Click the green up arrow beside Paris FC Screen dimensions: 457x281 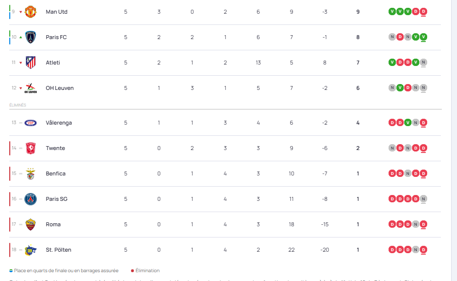pyautogui.click(x=21, y=37)
